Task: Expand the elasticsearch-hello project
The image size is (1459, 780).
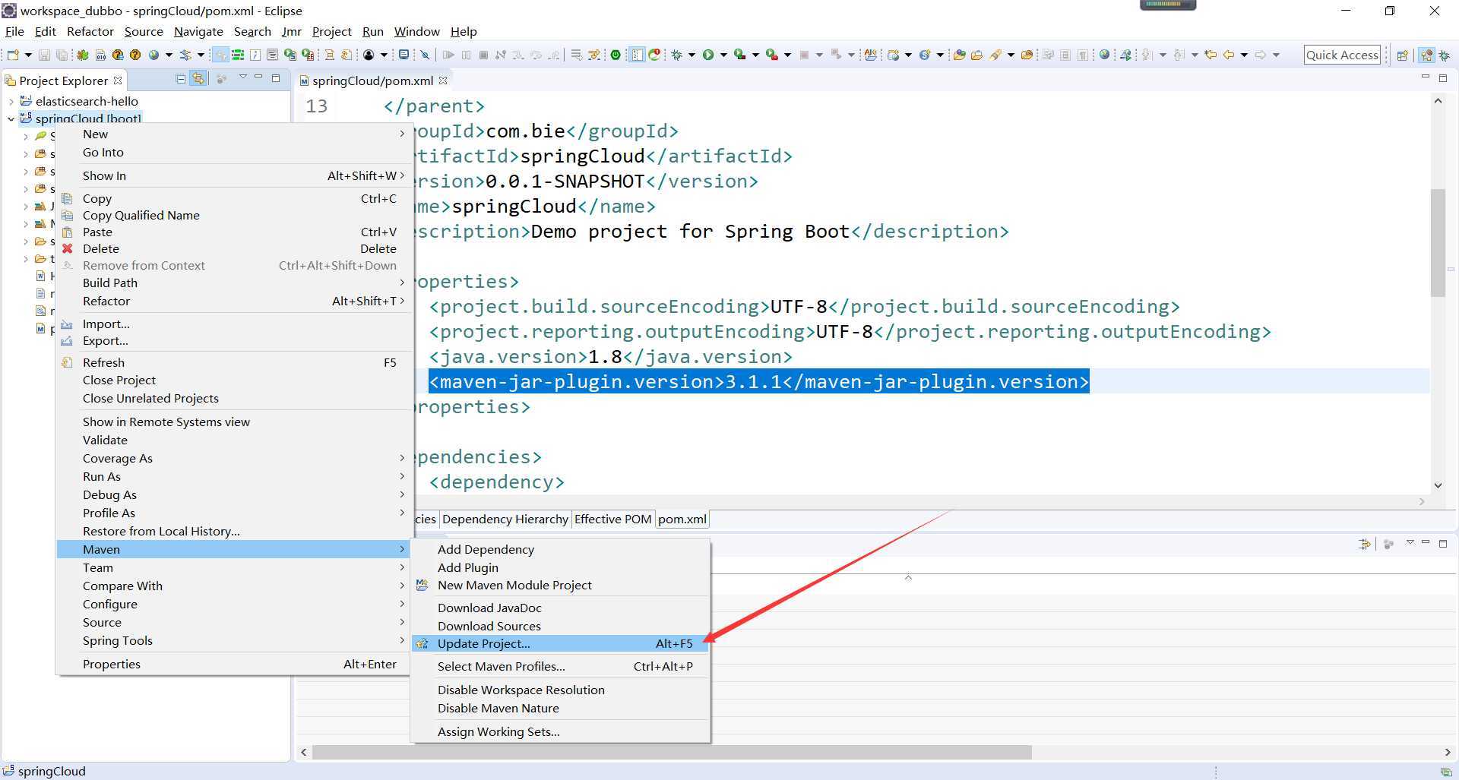Action: click(11, 101)
